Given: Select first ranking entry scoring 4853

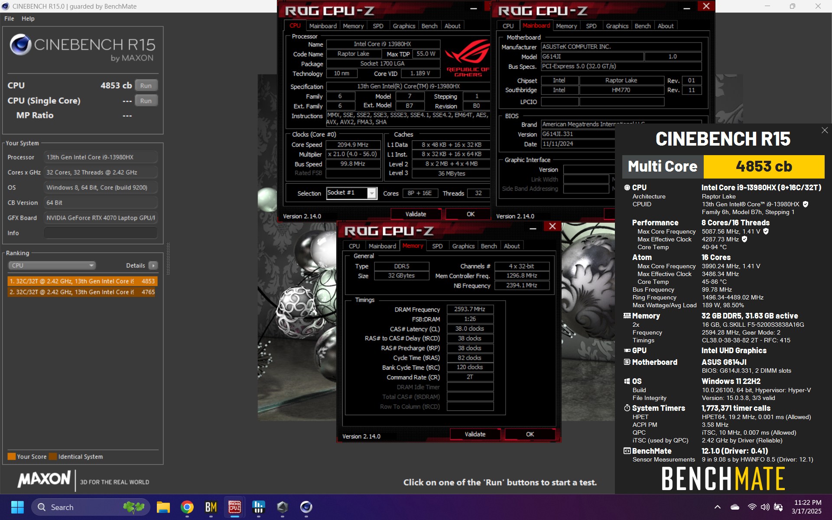Looking at the screenshot, I should pyautogui.click(x=82, y=281).
